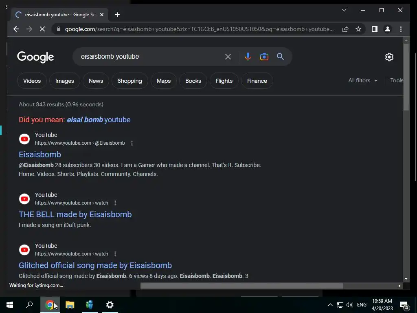The width and height of the screenshot is (417, 313).
Task: Open Chrome's three-dot menu
Action: [x=401, y=29]
